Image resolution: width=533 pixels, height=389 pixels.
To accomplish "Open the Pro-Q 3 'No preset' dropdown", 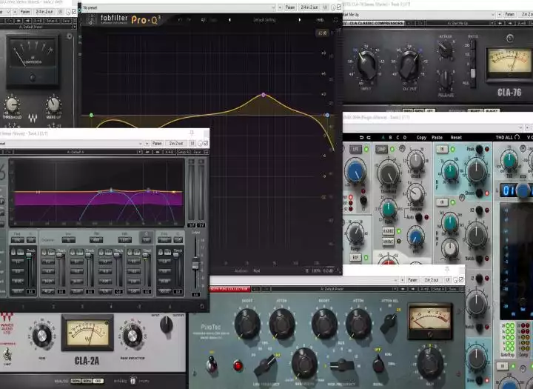I will click(179, 7).
